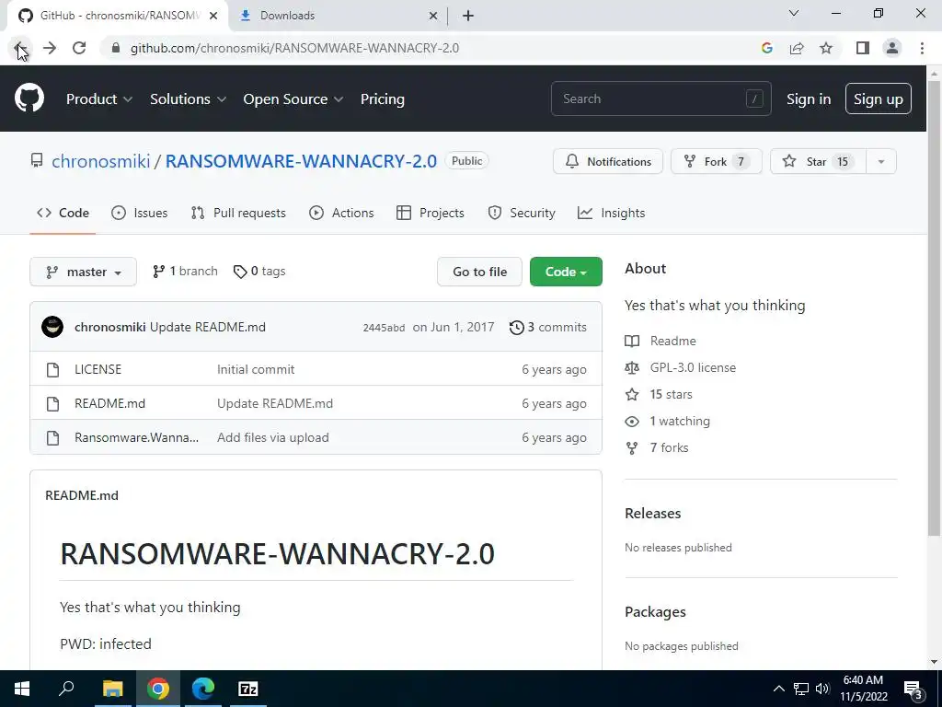This screenshot has height=707, width=942.
Task: Click the Chrome profile avatar icon
Action: [x=892, y=48]
